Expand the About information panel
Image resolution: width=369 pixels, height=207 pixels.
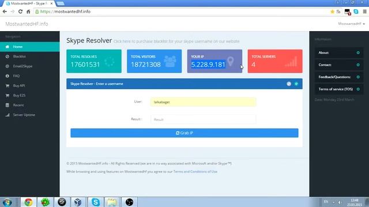click(339, 52)
